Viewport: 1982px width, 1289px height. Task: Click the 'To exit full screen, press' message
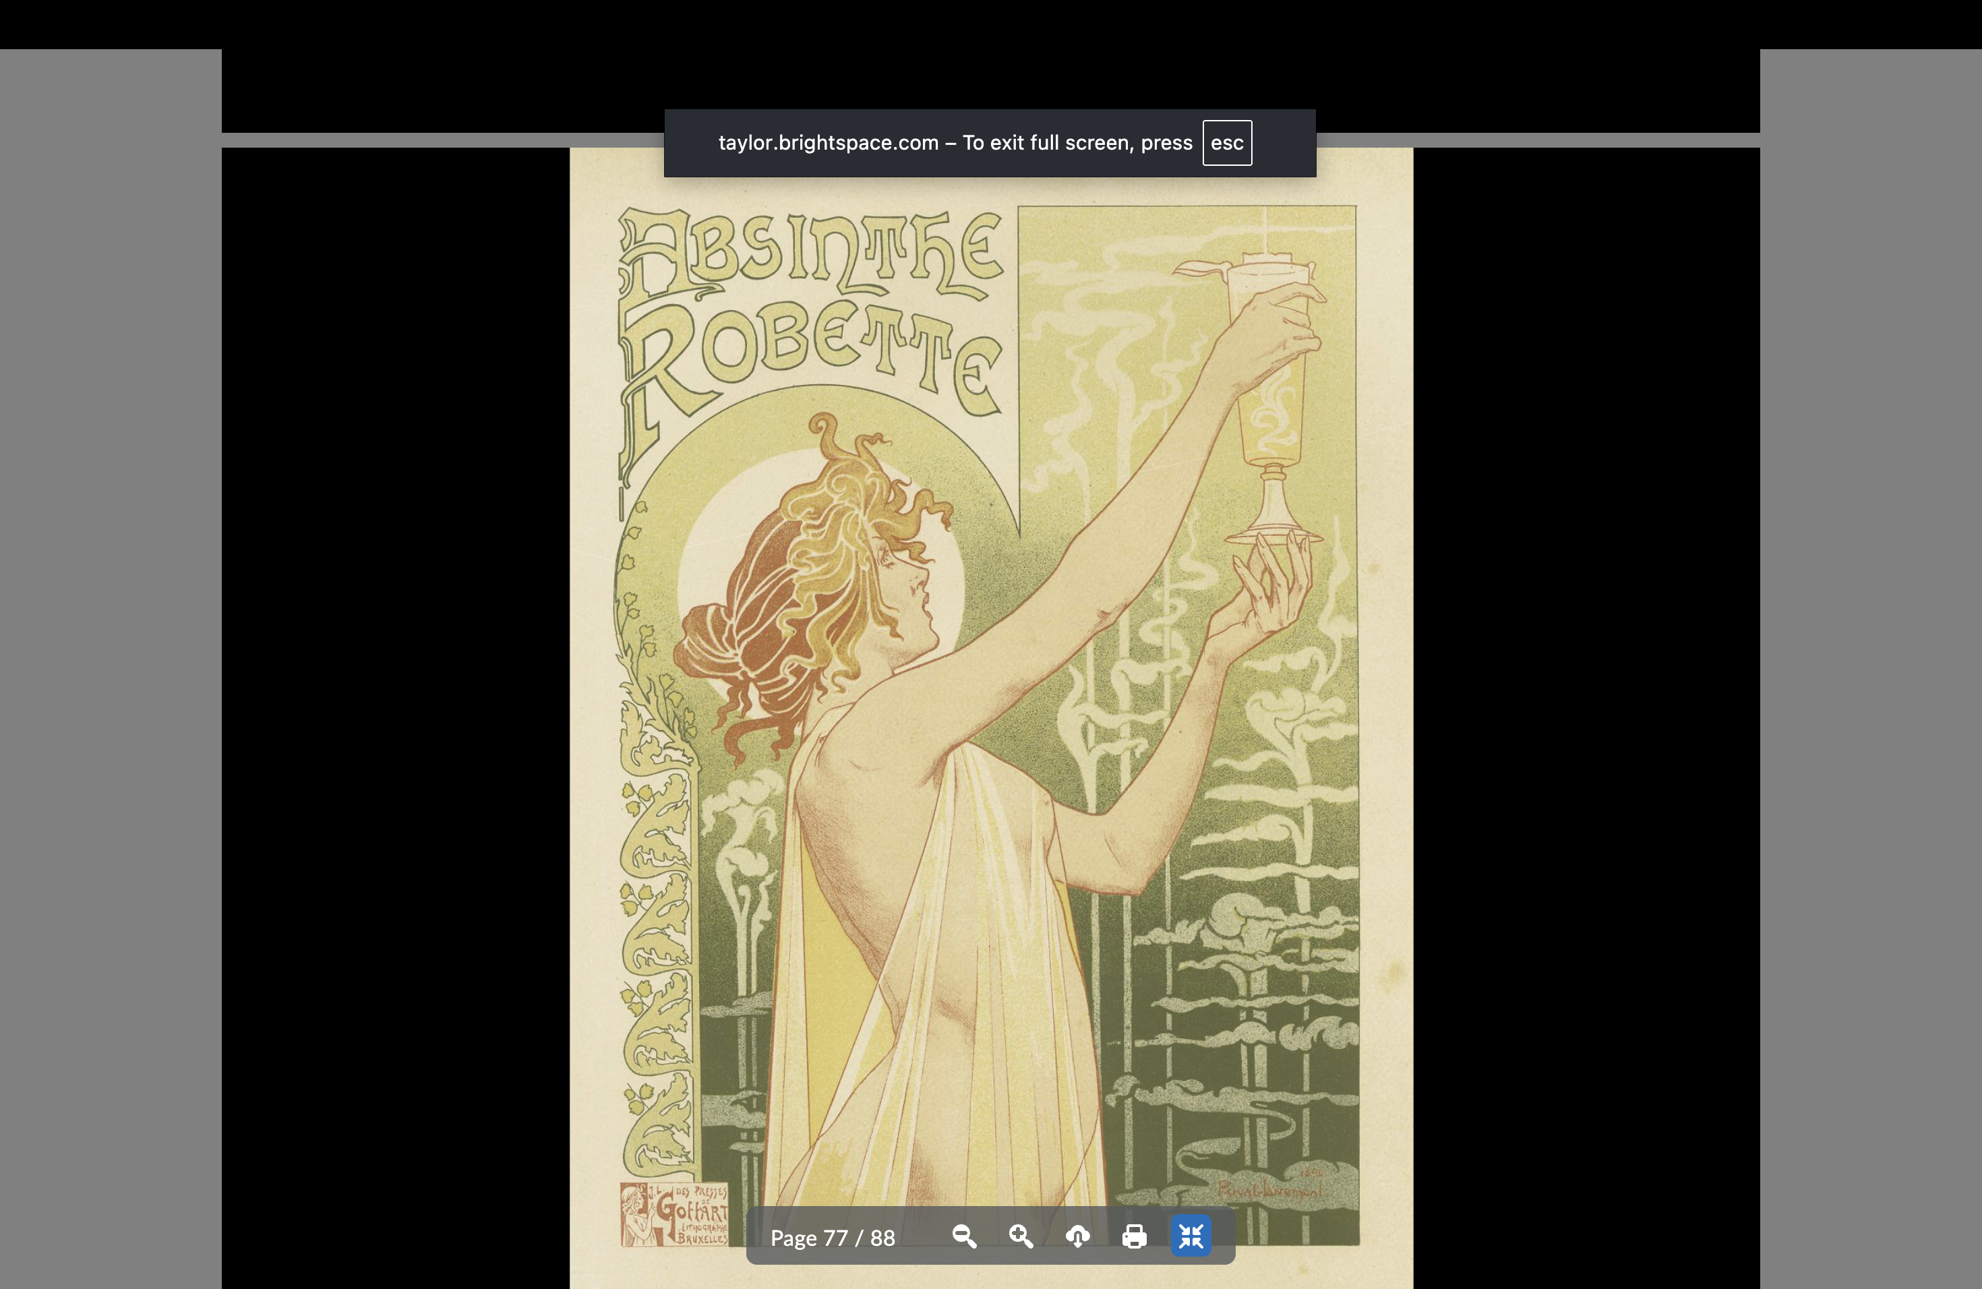click(x=1077, y=143)
